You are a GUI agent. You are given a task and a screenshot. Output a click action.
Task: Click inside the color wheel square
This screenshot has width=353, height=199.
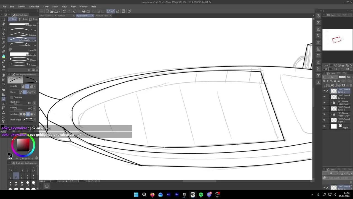coord(23,145)
